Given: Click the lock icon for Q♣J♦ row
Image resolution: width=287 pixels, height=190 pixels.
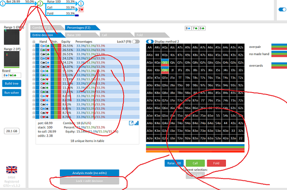Looking at the screenshot, I should (34, 75).
